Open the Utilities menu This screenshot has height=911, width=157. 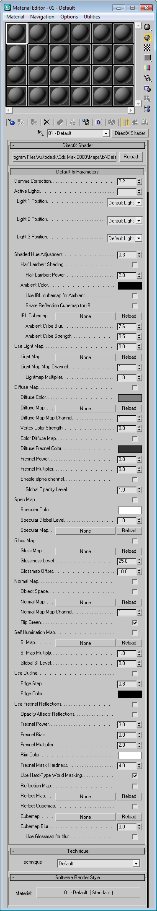(x=92, y=17)
